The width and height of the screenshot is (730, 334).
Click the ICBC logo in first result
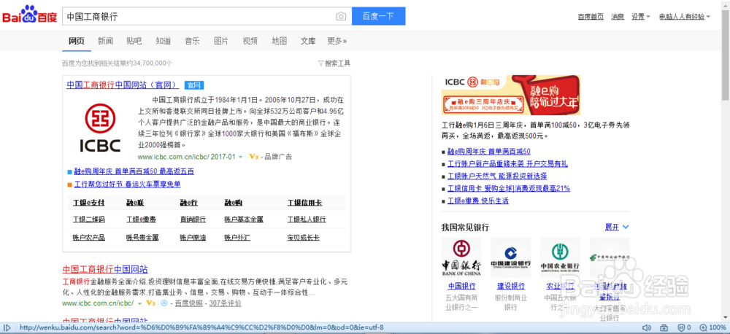(x=100, y=128)
